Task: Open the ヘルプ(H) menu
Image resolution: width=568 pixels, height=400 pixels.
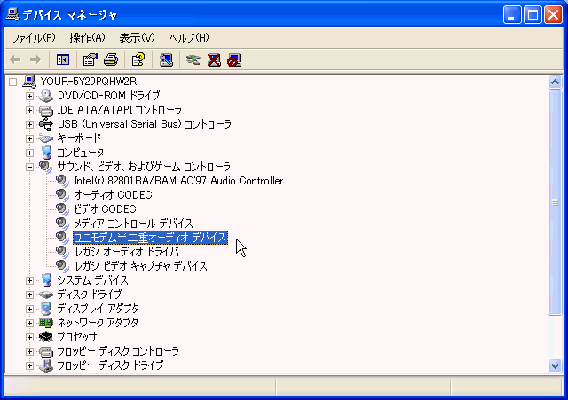Action: coord(189,38)
